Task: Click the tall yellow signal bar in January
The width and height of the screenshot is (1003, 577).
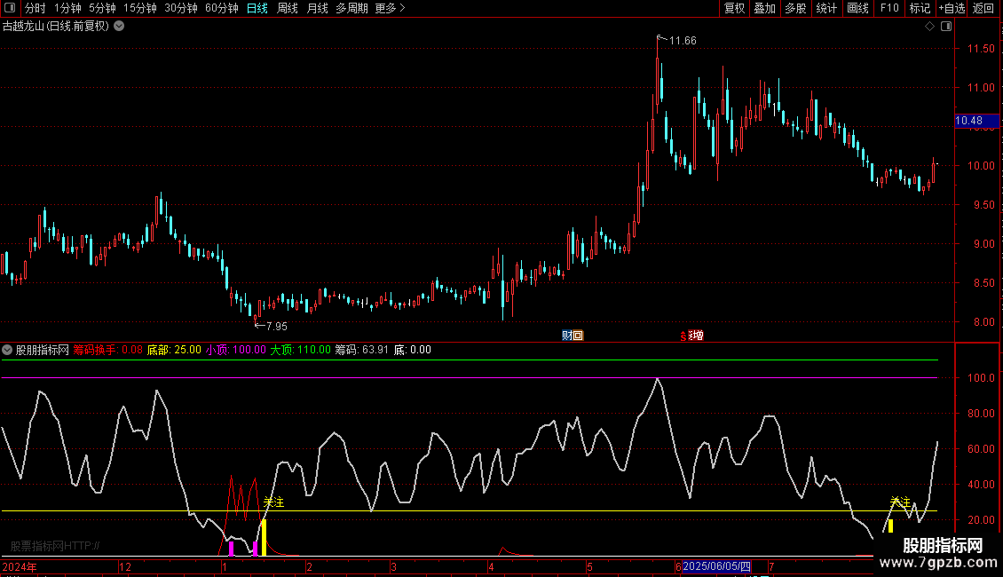Action: click(x=264, y=537)
